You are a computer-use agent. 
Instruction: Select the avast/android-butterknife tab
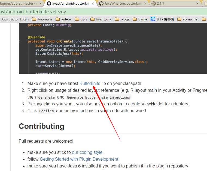click(70, 4)
